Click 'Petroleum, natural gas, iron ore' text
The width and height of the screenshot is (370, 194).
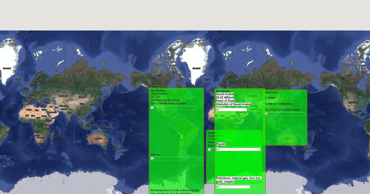click(239, 178)
